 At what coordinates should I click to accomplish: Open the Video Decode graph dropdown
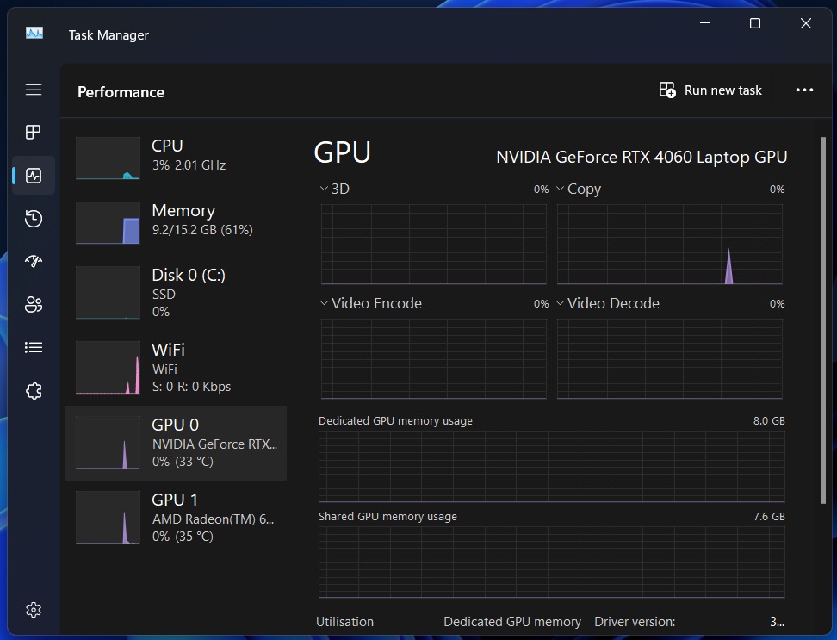561,303
